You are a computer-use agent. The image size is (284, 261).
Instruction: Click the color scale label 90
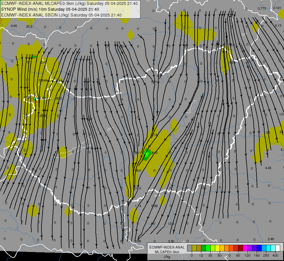click(x=238, y=255)
